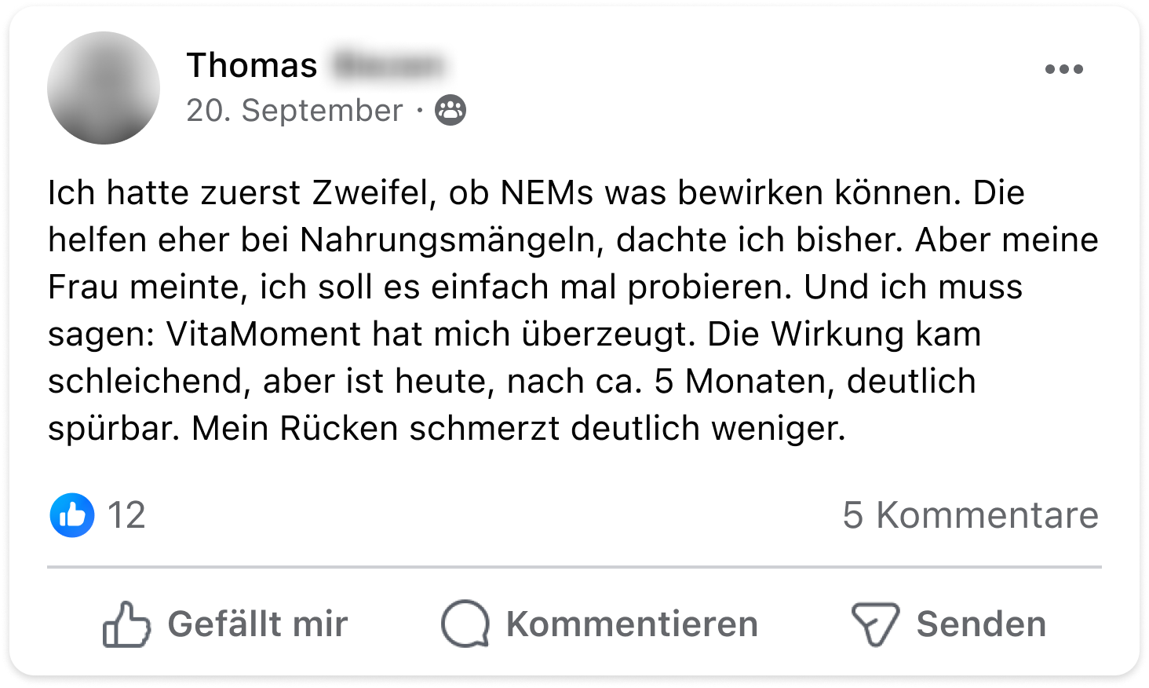Click the Senden paper-plane icon

(875, 624)
